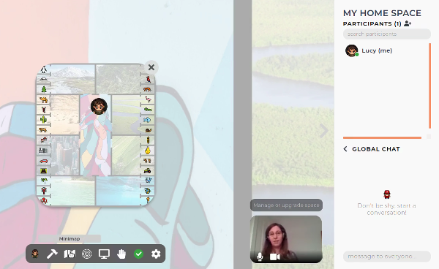Click the city skyline area on minimap

(65, 156)
